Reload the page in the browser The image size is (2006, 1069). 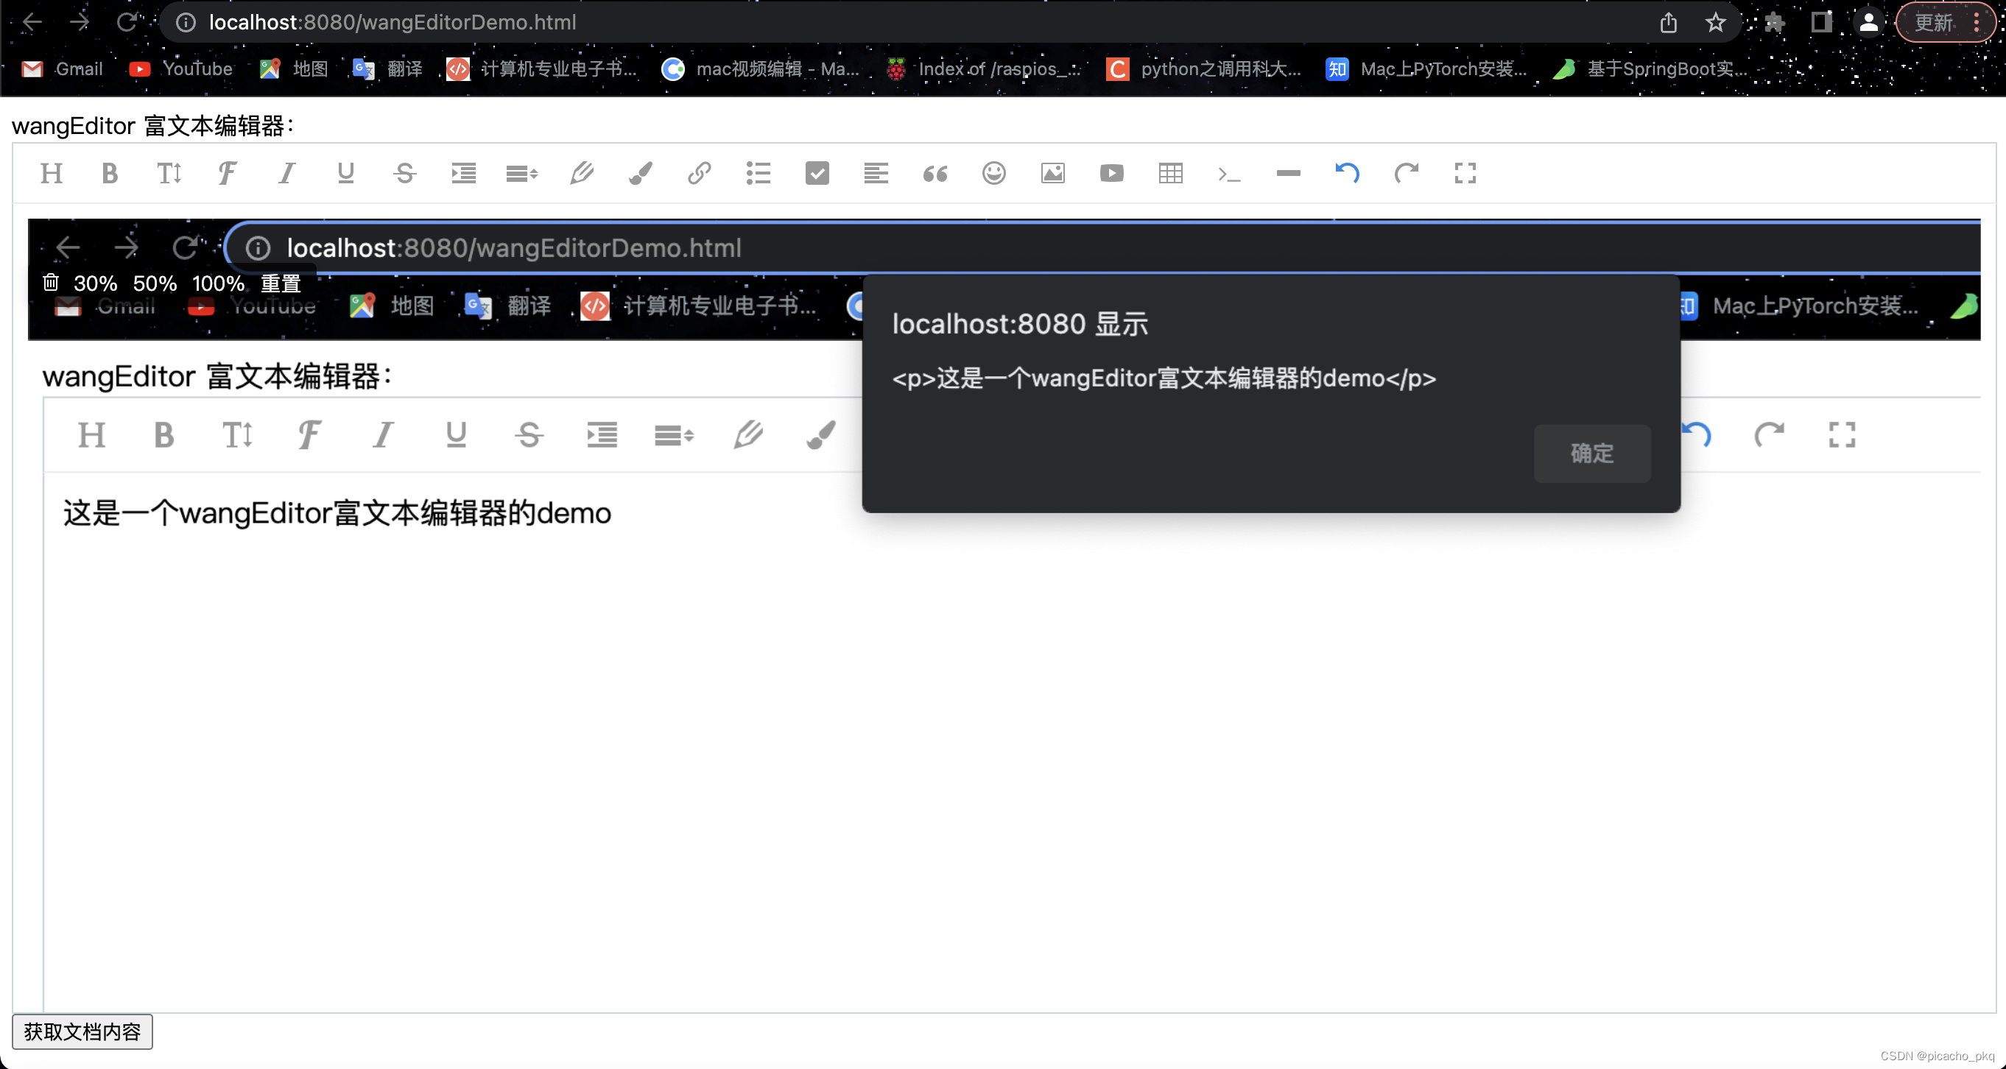[126, 22]
